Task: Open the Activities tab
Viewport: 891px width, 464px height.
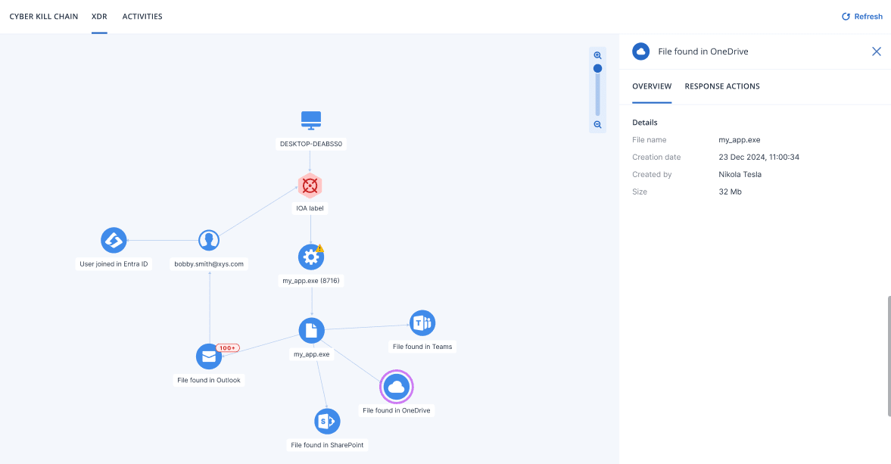Action: pyautogui.click(x=142, y=17)
